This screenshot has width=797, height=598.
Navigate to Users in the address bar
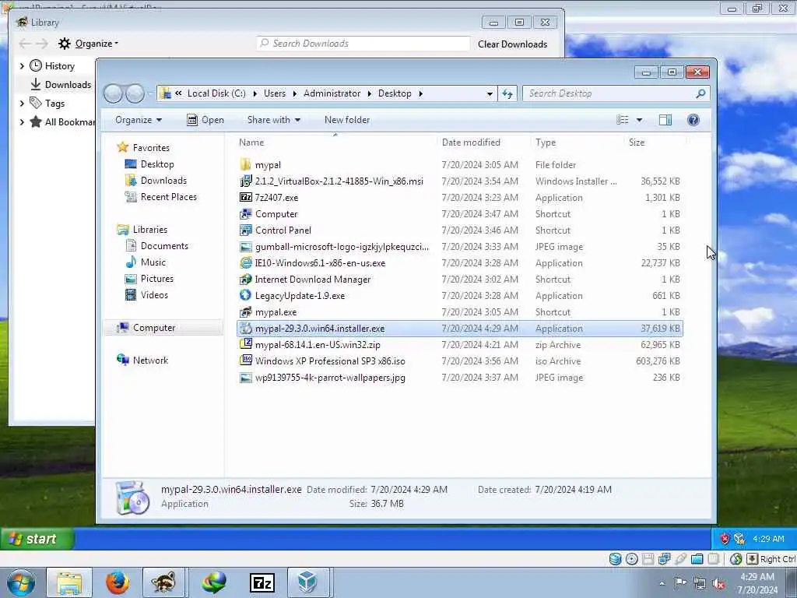pos(275,93)
